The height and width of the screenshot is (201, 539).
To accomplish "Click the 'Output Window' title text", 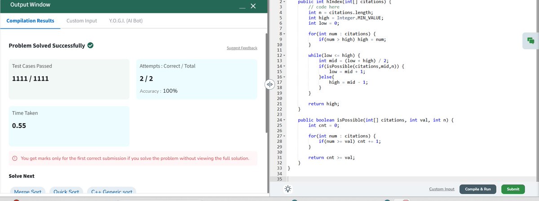I will point(30,5).
